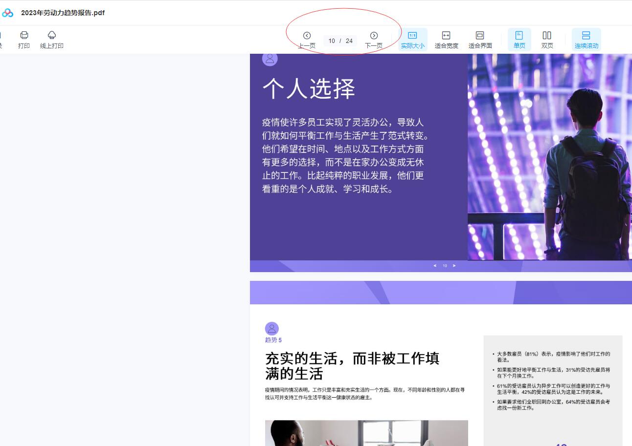Open online printing (线上打印)
This screenshot has width=632, height=446.
click(52, 35)
